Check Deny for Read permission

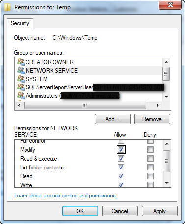pyautogui.click(x=150, y=176)
